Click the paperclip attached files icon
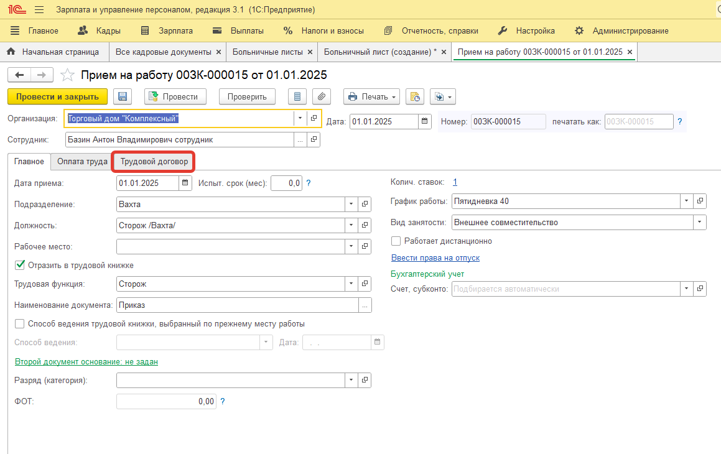 [321, 96]
